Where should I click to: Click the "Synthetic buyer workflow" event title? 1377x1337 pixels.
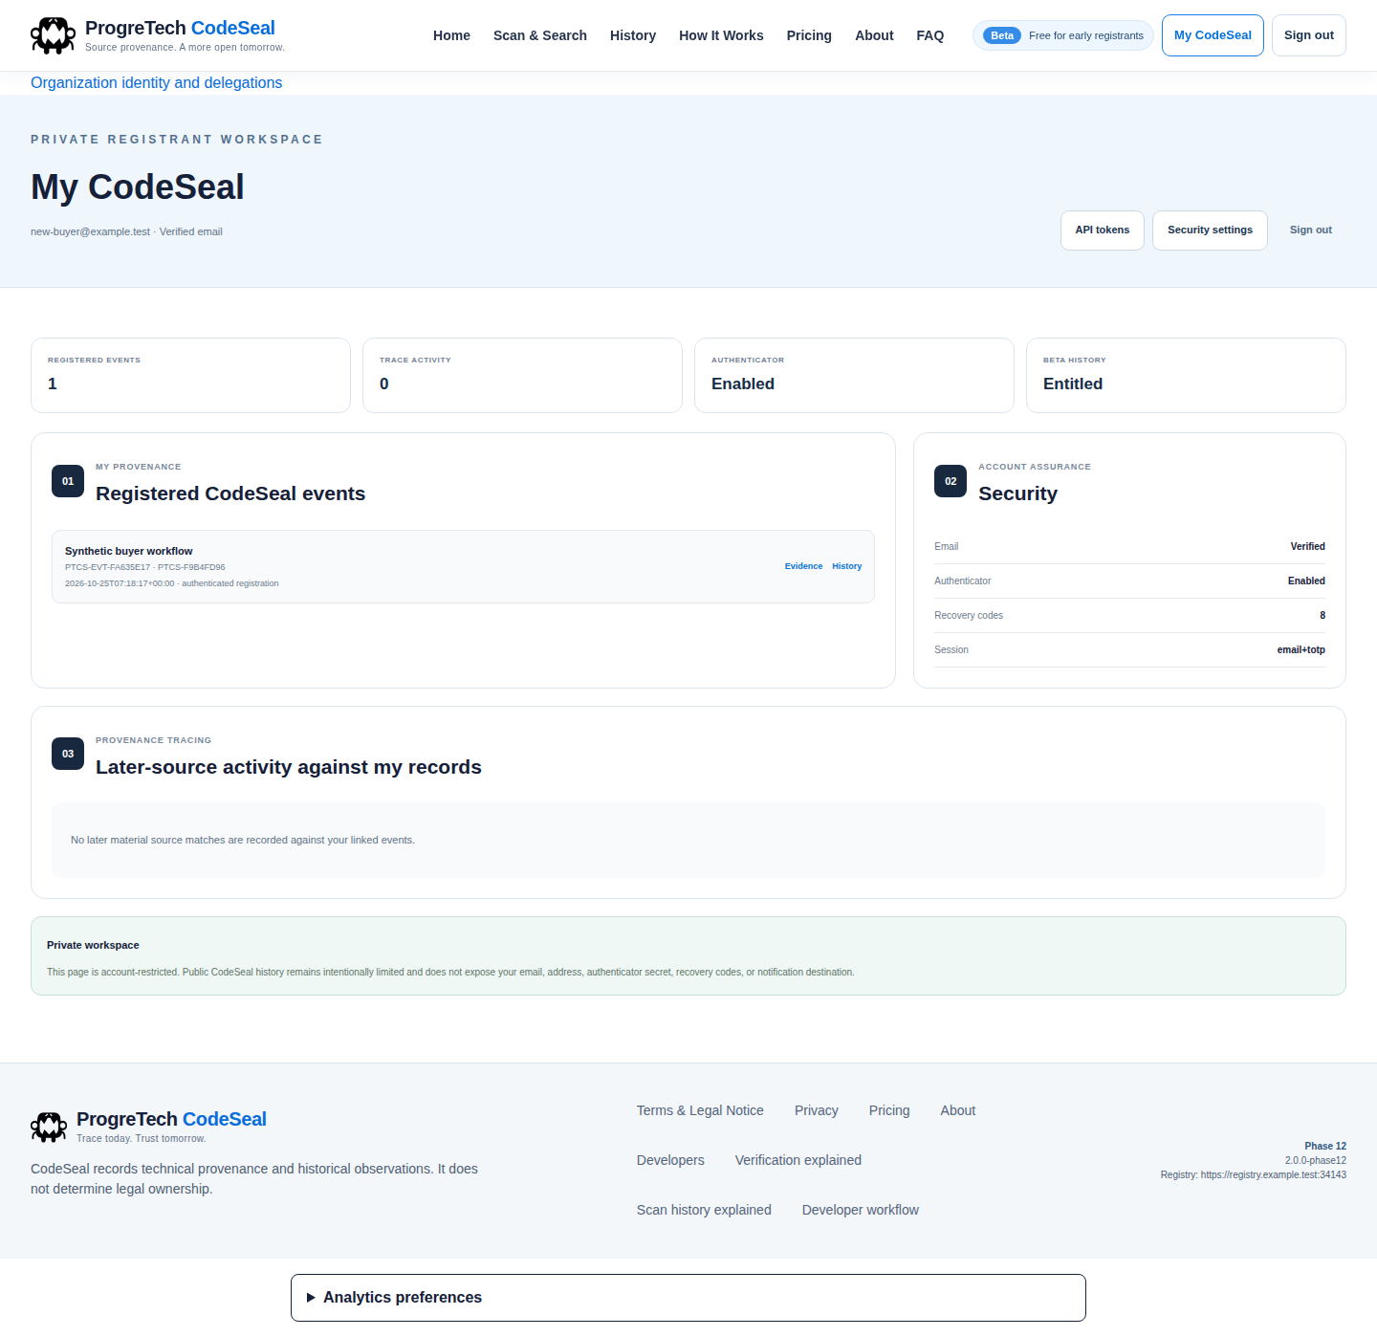[x=129, y=551]
